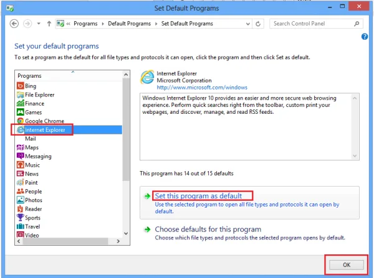Click the Forward navigation arrow
This screenshot has height=278, width=374.
(x=27, y=24)
